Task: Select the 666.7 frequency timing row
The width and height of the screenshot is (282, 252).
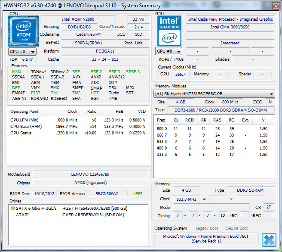Action: 214,135
